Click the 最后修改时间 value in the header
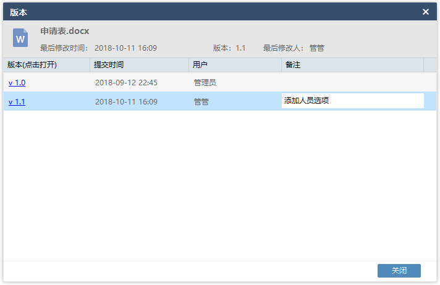 pos(125,48)
